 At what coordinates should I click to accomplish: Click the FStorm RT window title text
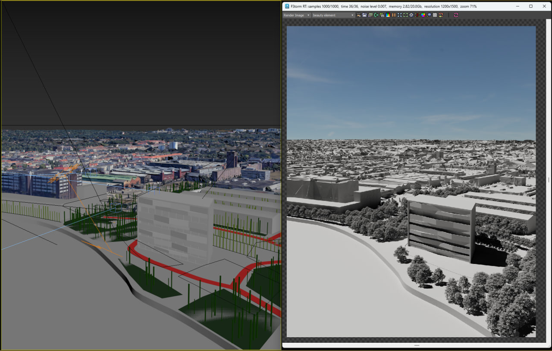coord(384,6)
